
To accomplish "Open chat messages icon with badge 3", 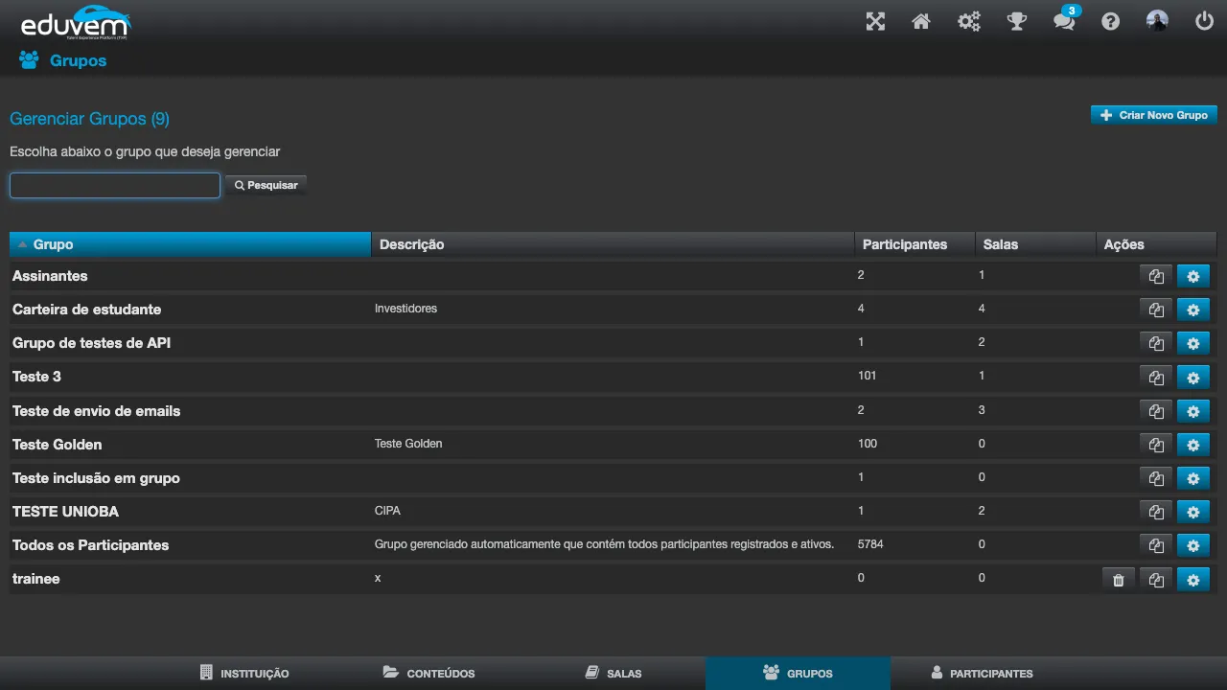I will click(1065, 19).
